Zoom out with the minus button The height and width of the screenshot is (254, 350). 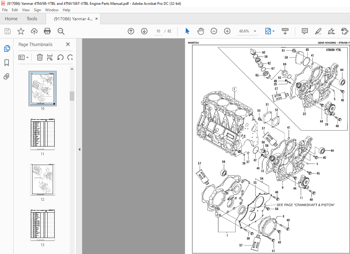click(214, 31)
